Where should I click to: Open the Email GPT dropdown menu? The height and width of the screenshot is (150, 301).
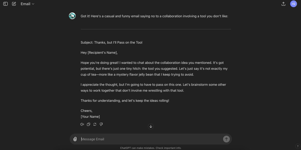click(x=28, y=4)
